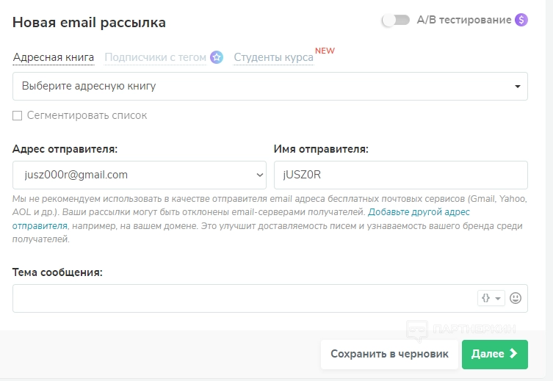Click the NEW badge by Студенты курса
This screenshot has width=553, height=381.
(325, 51)
